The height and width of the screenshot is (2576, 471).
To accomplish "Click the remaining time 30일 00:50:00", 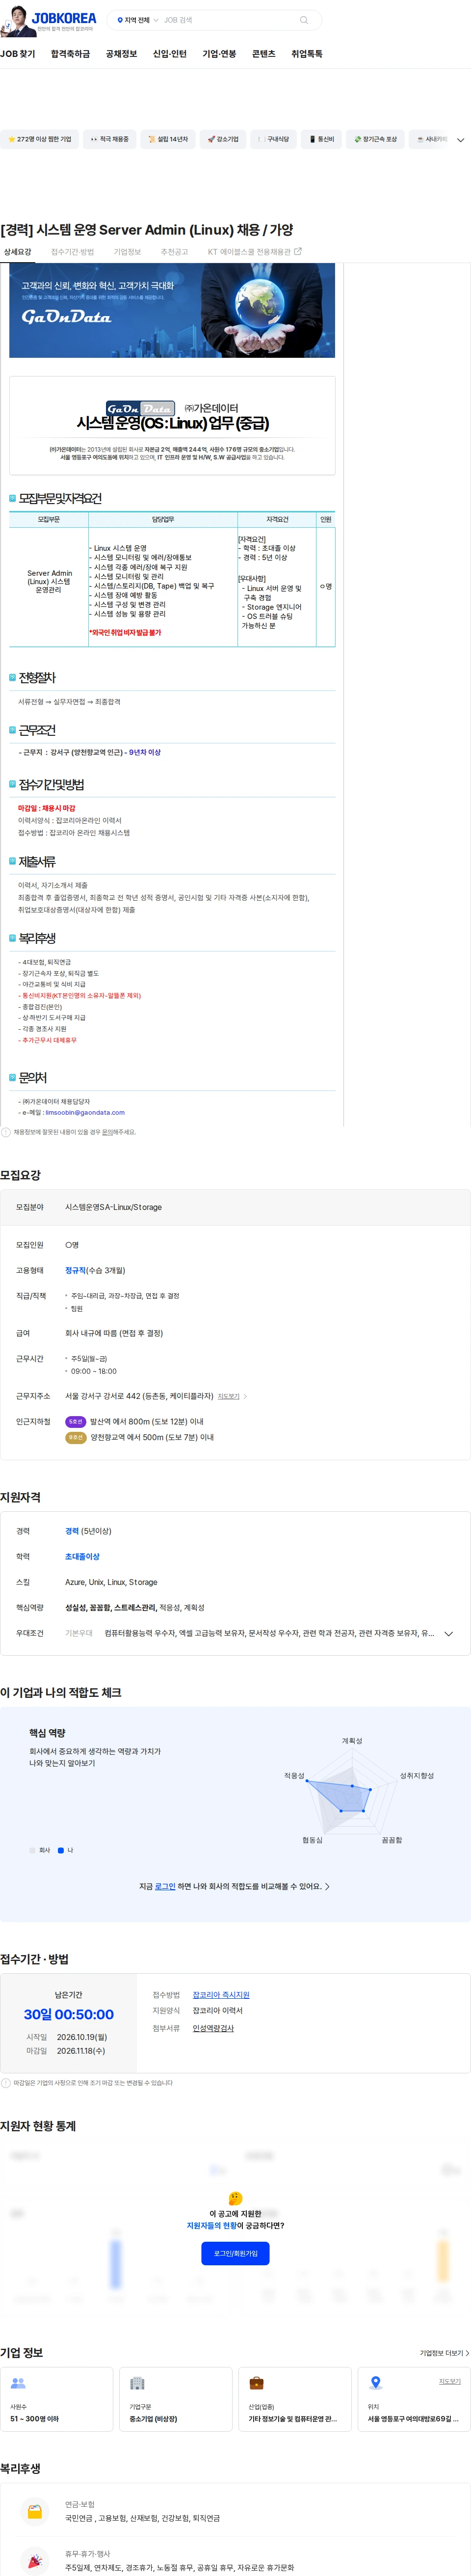I will [69, 2014].
